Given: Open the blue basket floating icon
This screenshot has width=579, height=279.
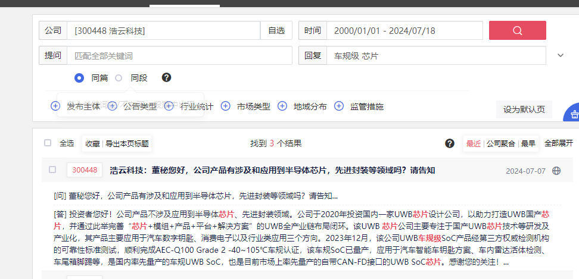Looking at the screenshot, I should pos(572,113).
